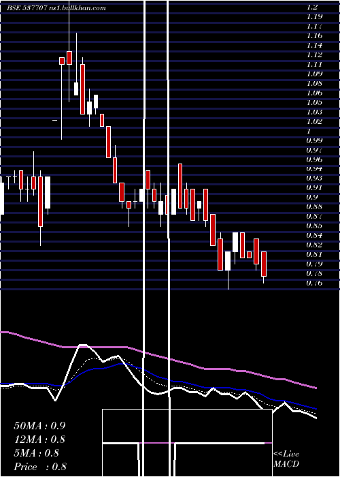The height and width of the screenshot is (477, 340).
Task: Select the 1.03 price axis label
Action: point(314,112)
